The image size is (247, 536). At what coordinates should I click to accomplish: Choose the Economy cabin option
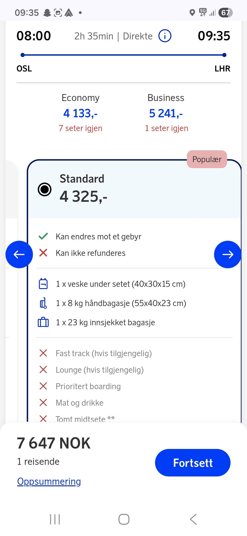[80, 113]
